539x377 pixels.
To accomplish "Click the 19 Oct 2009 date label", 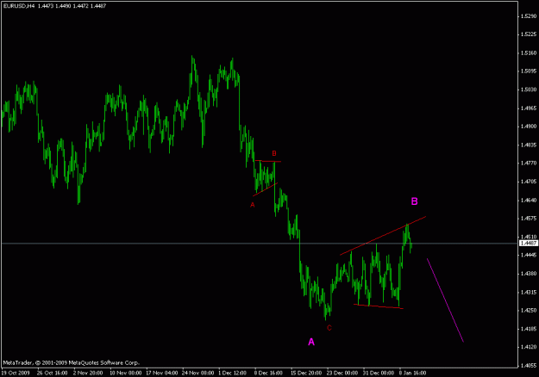I will coord(16,373).
